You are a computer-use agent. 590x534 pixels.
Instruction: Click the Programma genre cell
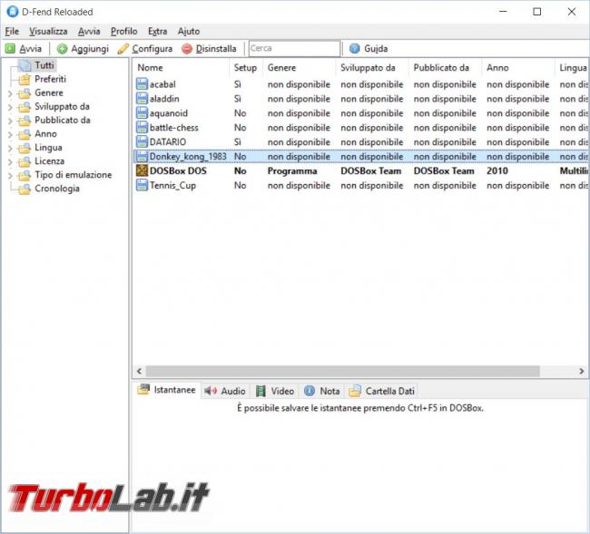pyautogui.click(x=292, y=171)
